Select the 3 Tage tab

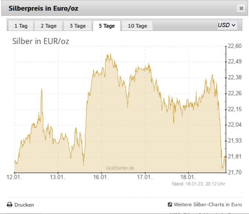point(78,26)
